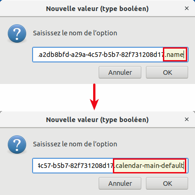
Task: Click the question mark icon in the lower dialog
Action: click(x=17, y=145)
